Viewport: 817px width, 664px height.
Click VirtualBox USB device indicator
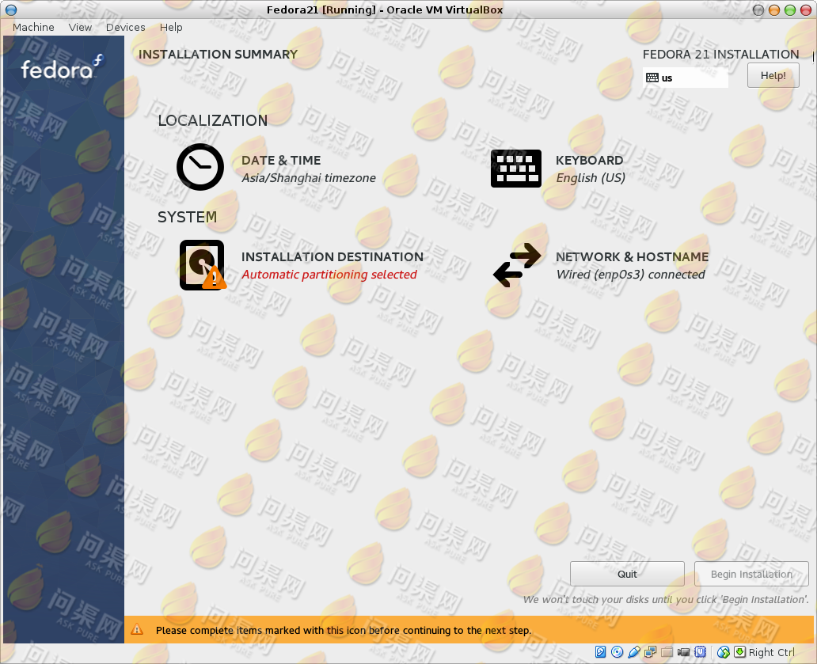[633, 652]
